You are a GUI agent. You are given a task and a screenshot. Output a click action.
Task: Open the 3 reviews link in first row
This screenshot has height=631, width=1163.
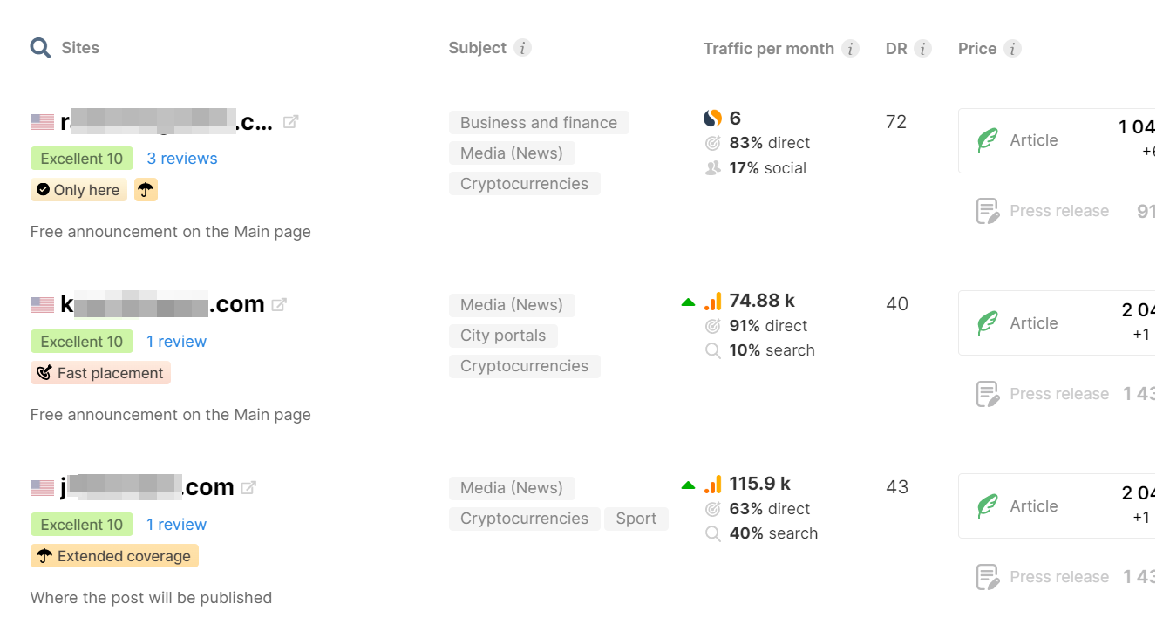click(x=181, y=158)
